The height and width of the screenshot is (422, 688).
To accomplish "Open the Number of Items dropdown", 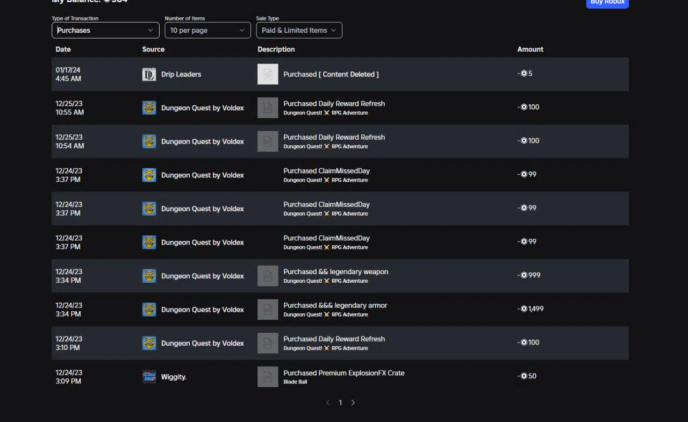I will 207,30.
